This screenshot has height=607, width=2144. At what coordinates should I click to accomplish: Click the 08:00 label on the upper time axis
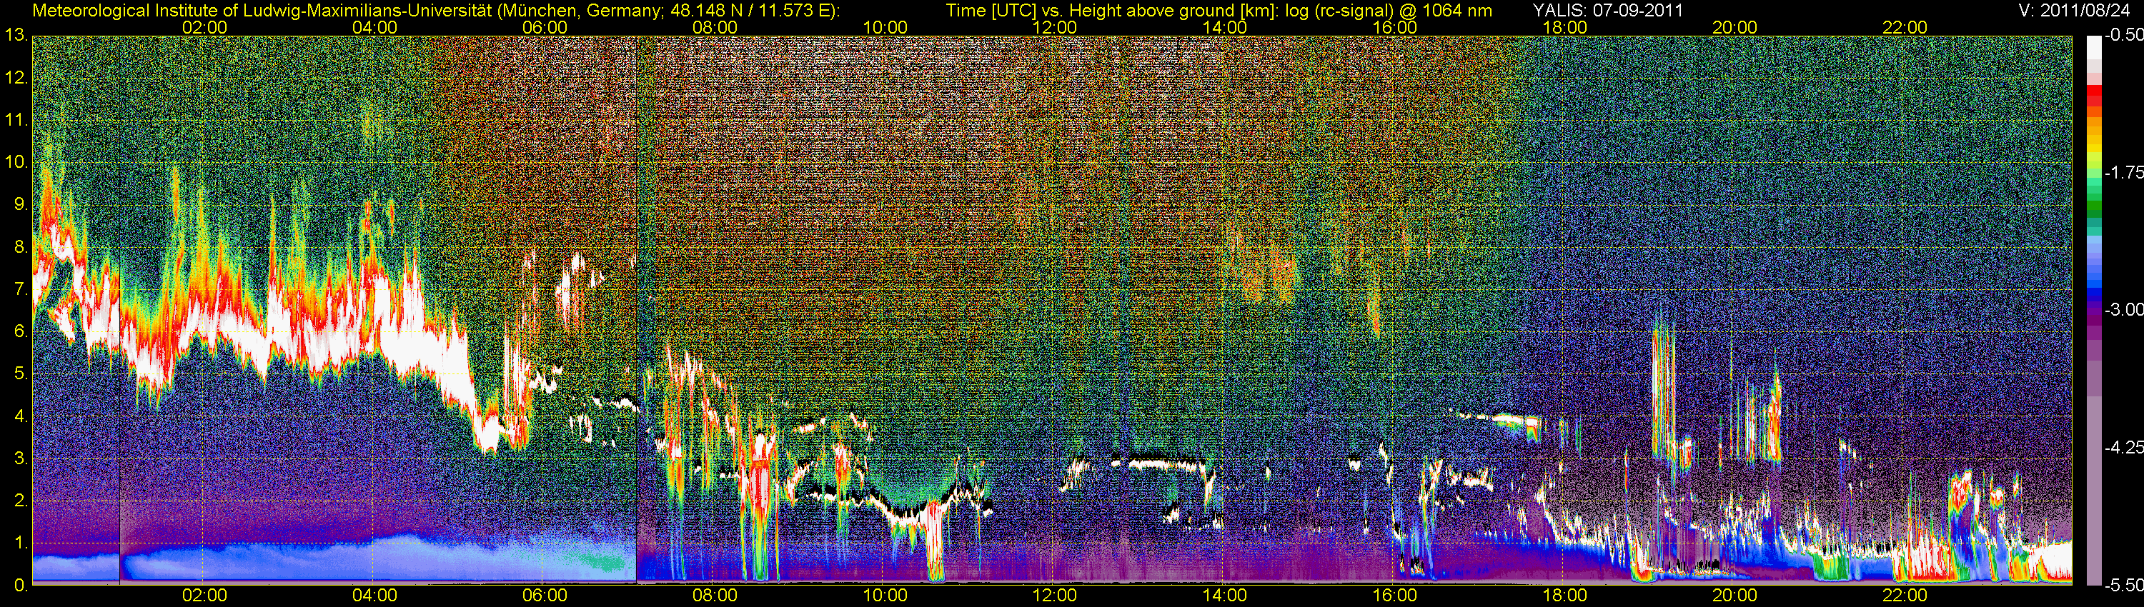pyautogui.click(x=715, y=27)
